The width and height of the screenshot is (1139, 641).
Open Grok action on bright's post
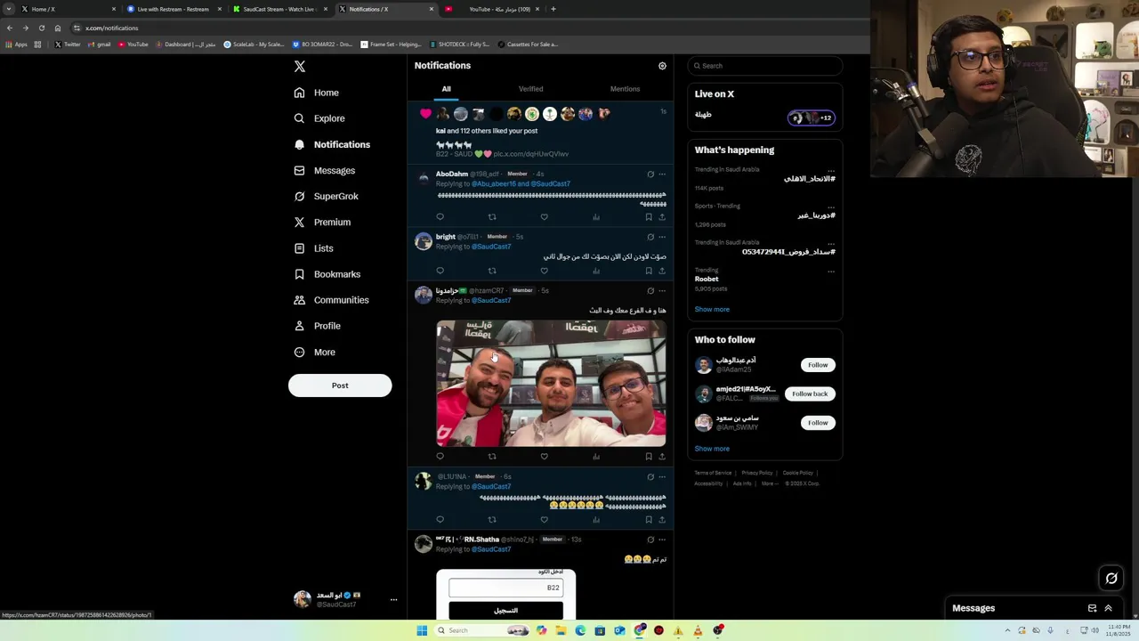point(650,237)
